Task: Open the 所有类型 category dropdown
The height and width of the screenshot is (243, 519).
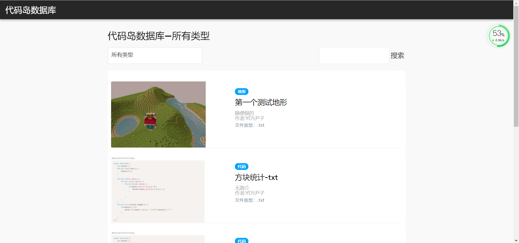Action: coord(155,56)
